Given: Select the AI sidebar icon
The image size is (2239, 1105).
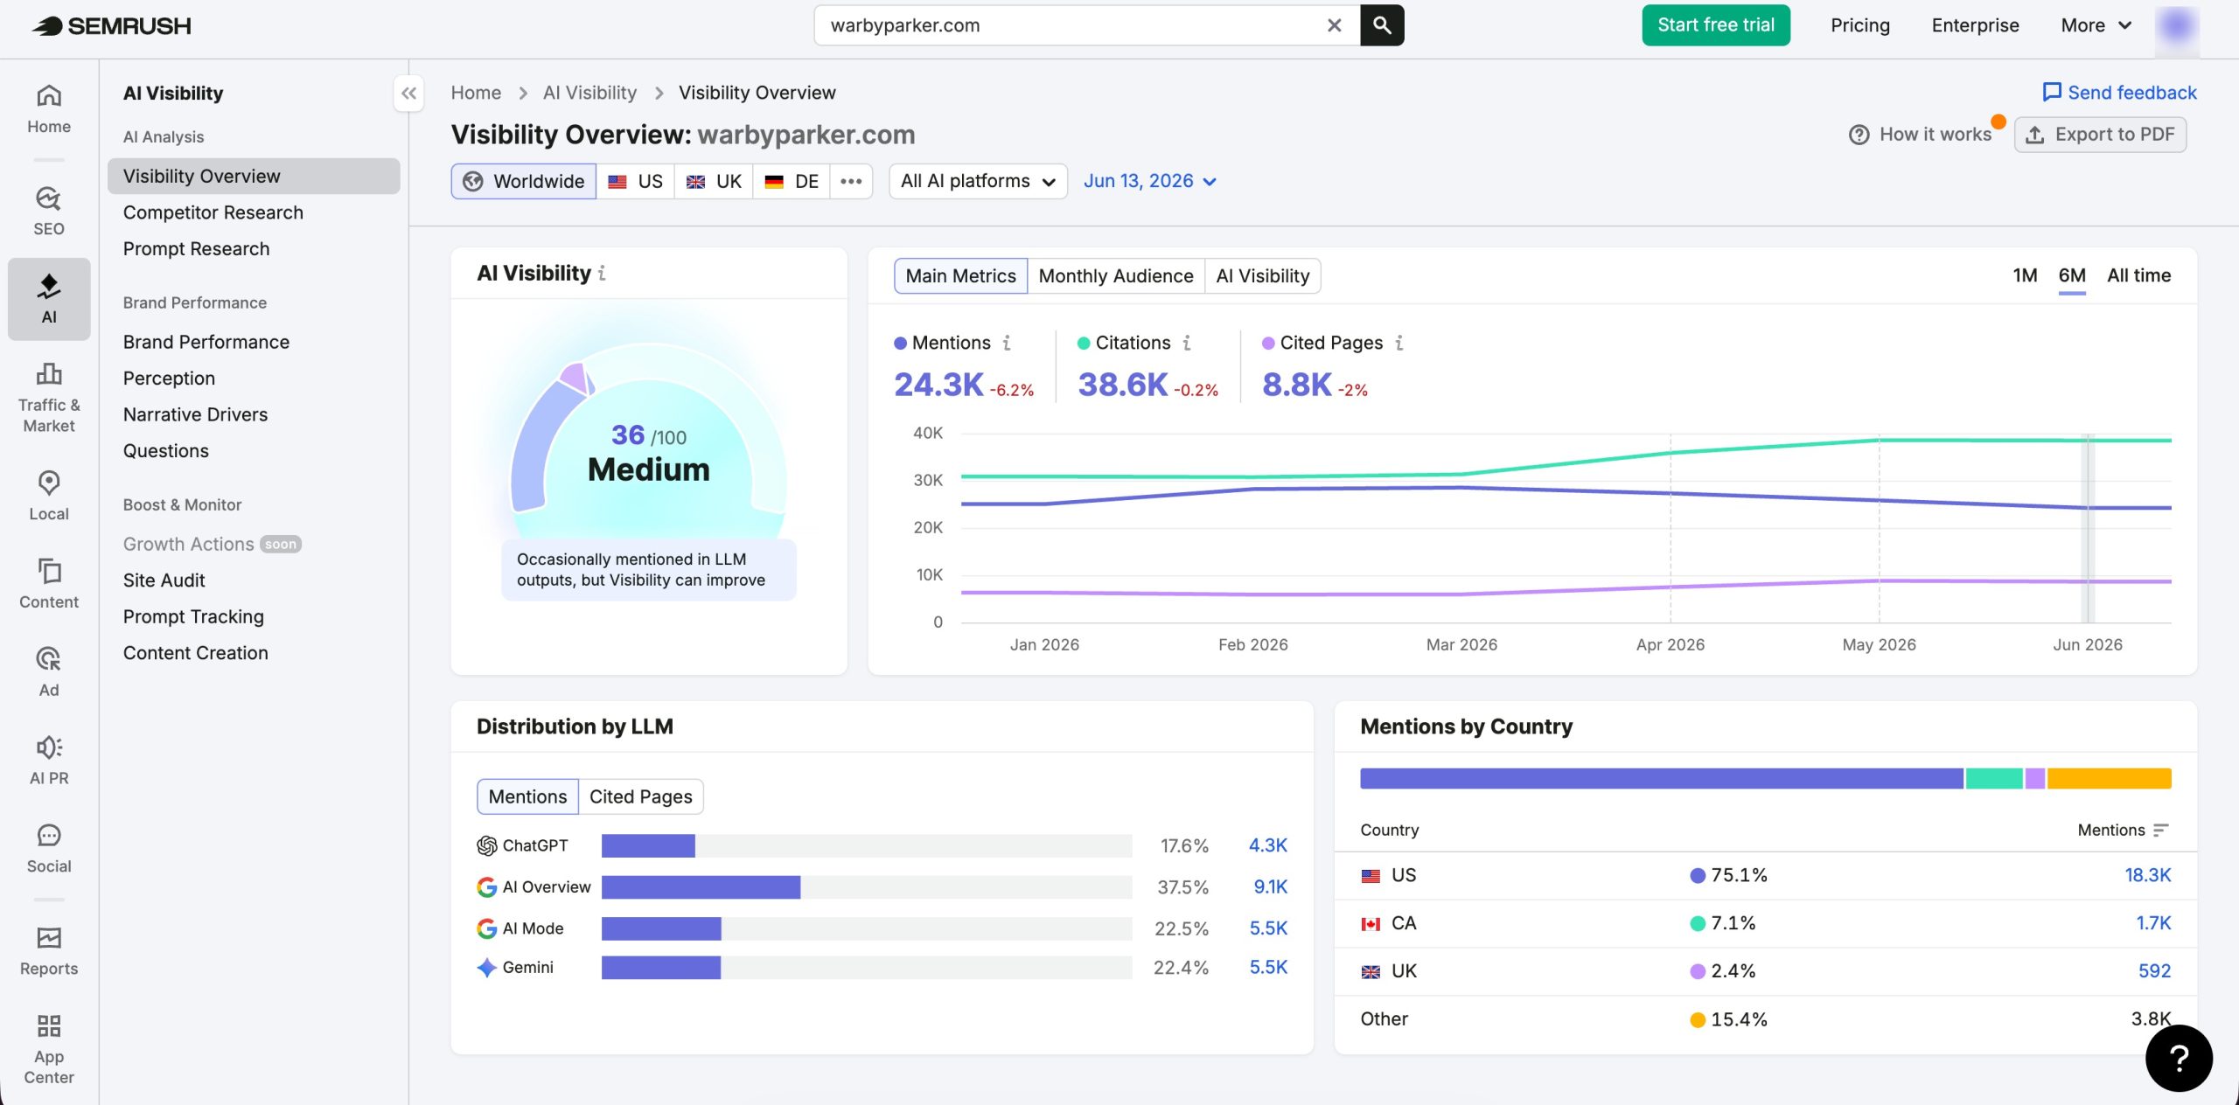Looking at the screenshot, I should point(49,299).
